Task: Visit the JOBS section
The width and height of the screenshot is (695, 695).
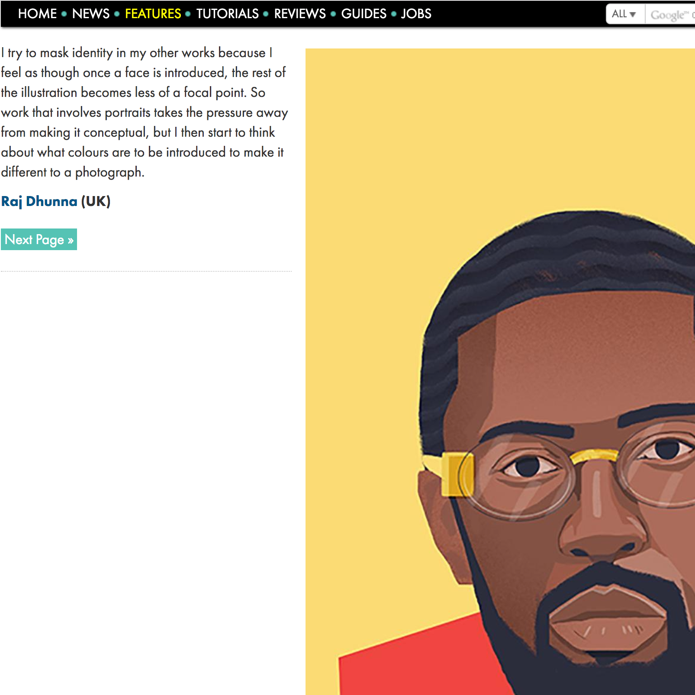Action: (416, 14)
